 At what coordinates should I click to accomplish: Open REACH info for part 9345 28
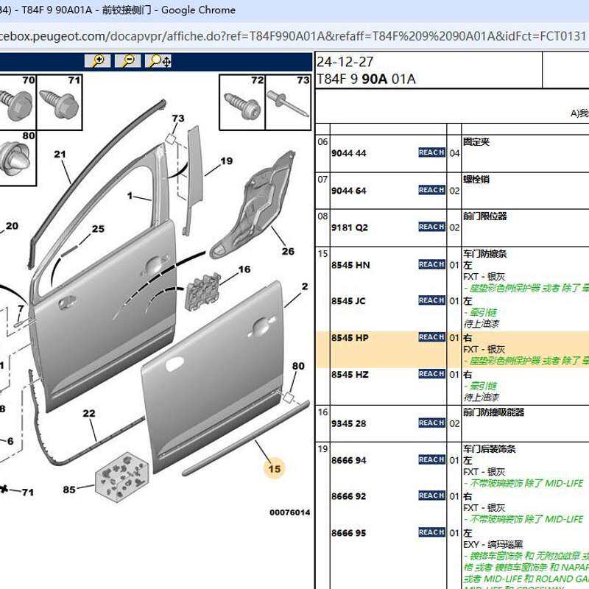pos(431,423)
